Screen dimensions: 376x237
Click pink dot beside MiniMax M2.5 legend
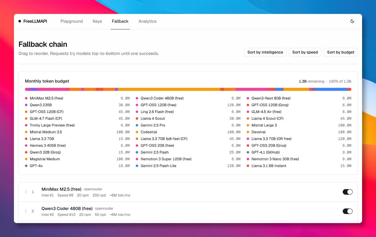26,98
